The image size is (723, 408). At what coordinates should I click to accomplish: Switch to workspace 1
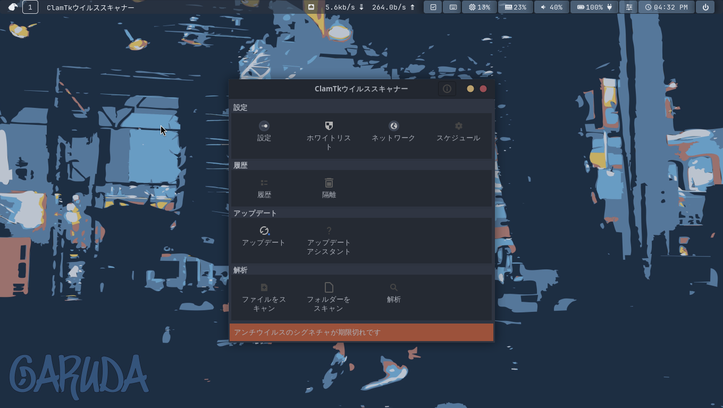point(30,7)
